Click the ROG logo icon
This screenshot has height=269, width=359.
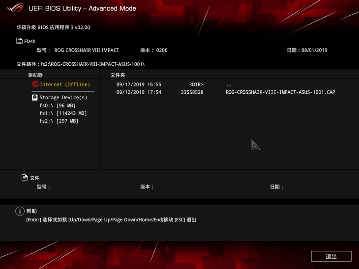15,8
